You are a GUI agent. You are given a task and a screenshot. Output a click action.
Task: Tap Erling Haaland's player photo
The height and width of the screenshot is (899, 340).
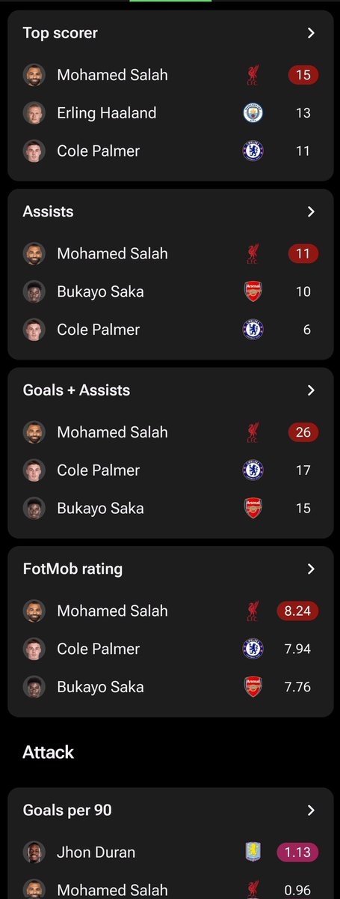coord(34,113)
